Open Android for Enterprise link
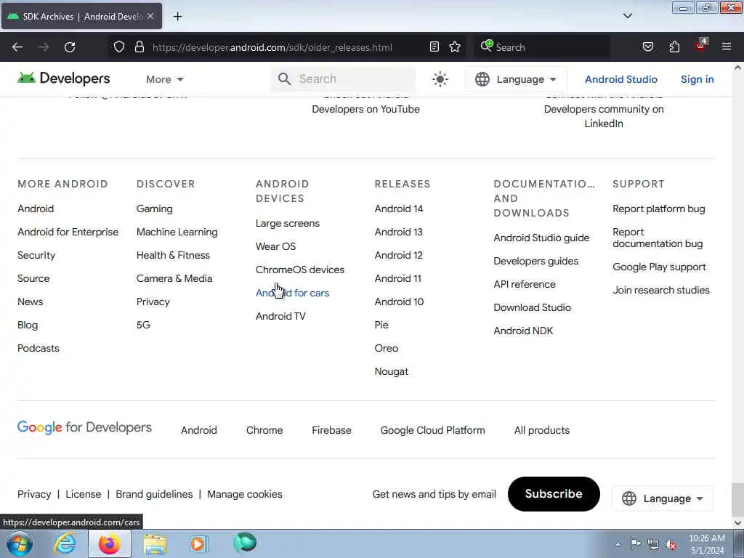The width and height of the screenshot is (744, 558). (68, 232)
